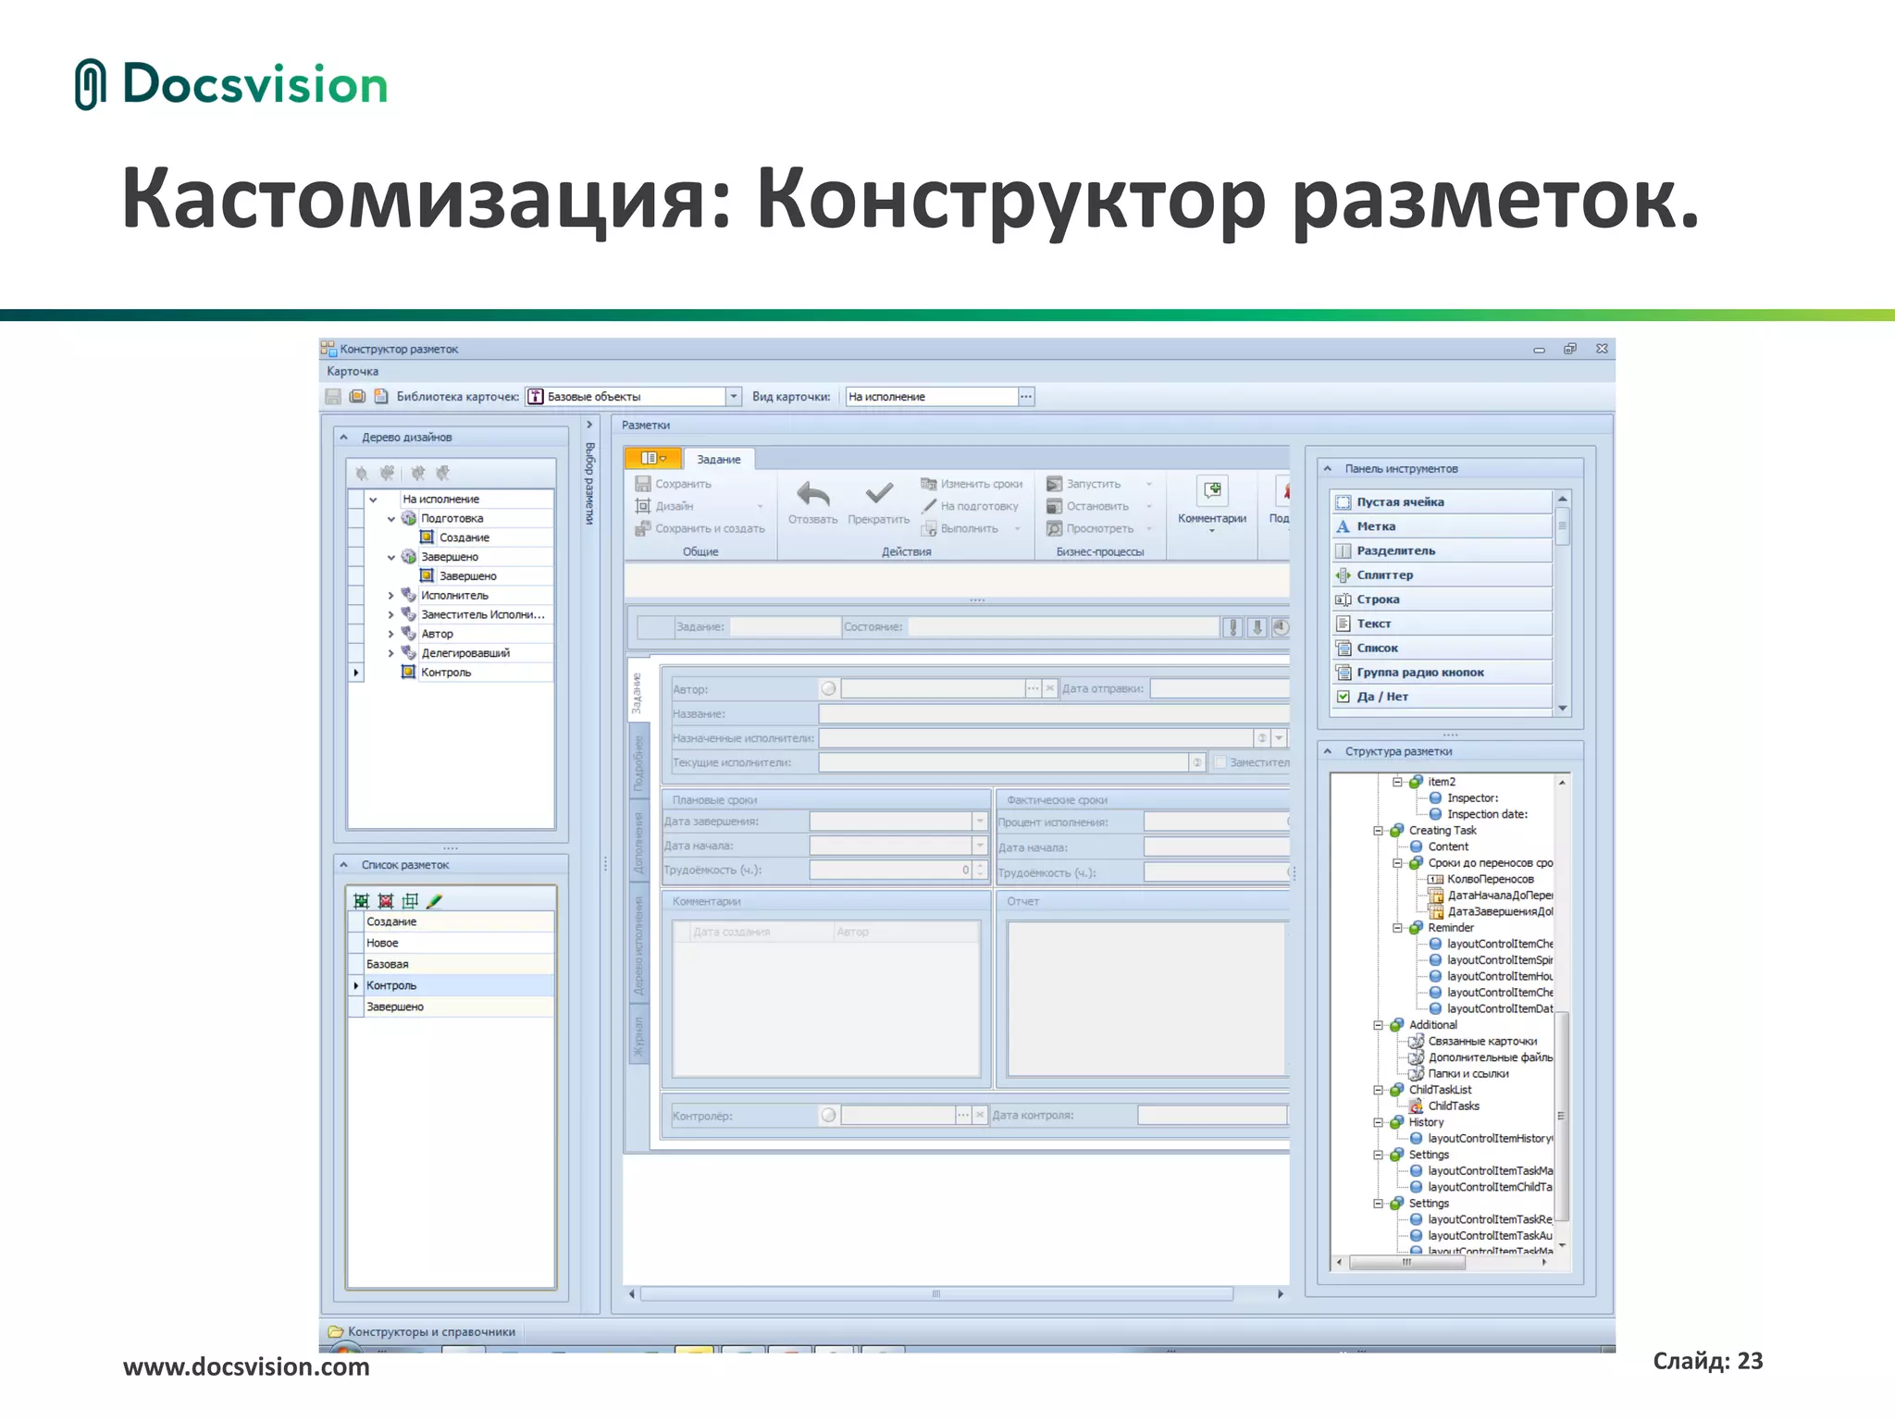Viewport: 1895px width, 1421px height.
Task: Open the Журнал vertical tab
Action: click(x=638, y=1036)
